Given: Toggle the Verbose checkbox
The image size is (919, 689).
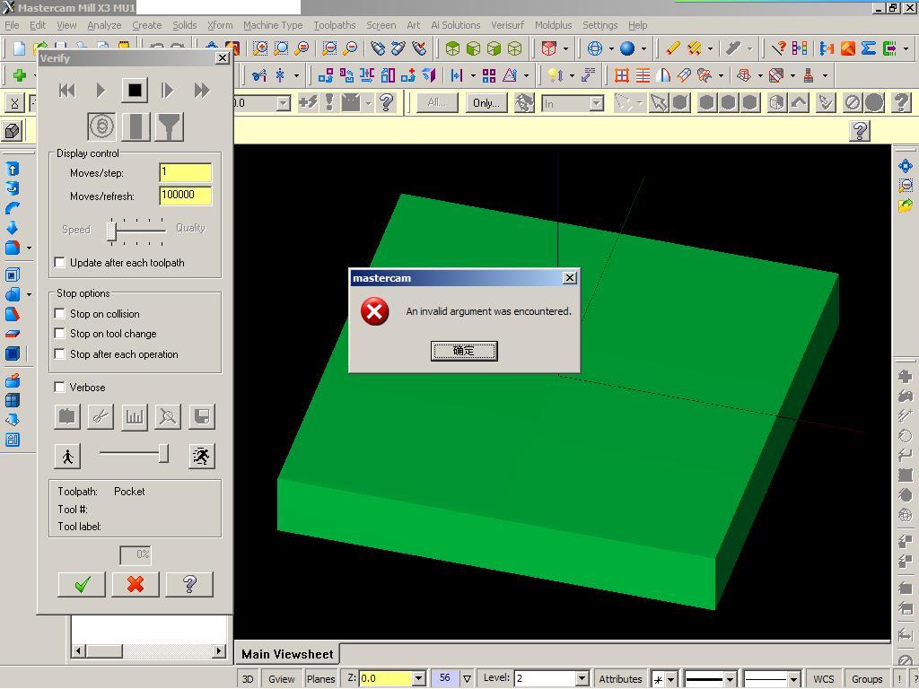Looking at the screenshot, I should click(x=59, y=388).
